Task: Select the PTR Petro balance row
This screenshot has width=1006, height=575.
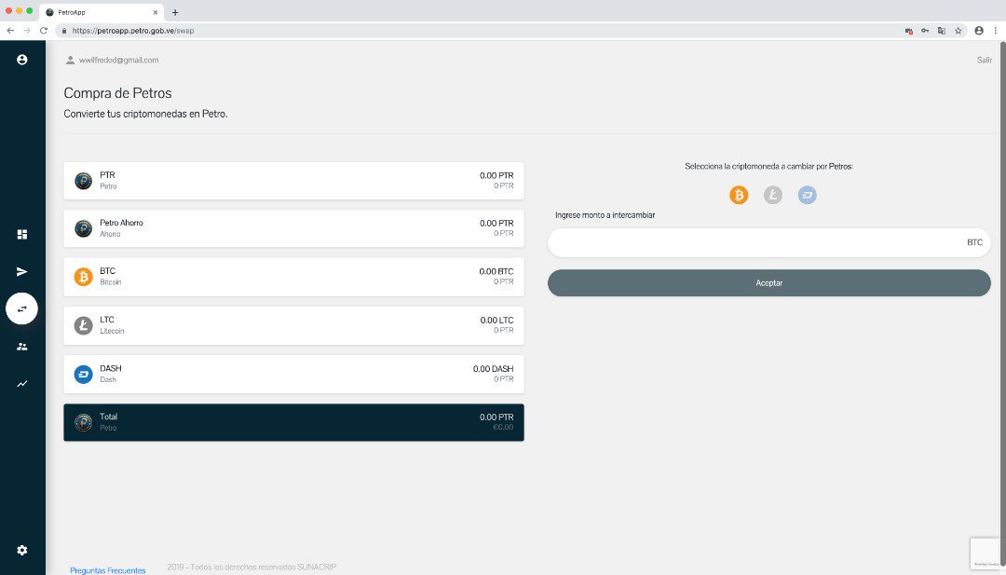Action: [293, 181]
